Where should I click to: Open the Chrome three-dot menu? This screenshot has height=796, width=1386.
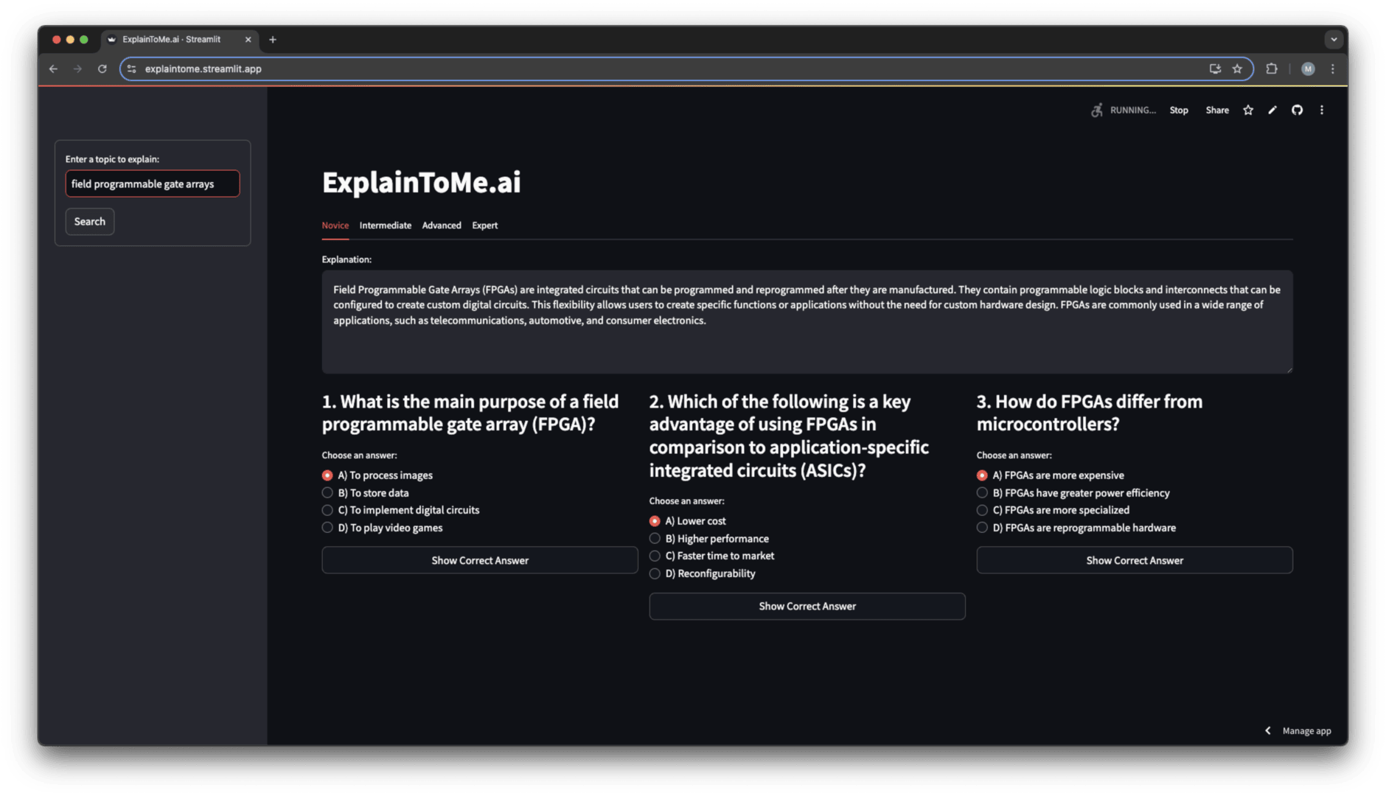click(1333, 69)
